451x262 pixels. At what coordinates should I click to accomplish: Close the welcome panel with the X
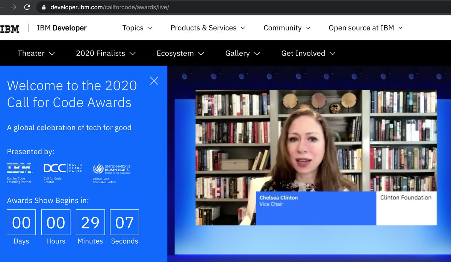click(154, 81)
